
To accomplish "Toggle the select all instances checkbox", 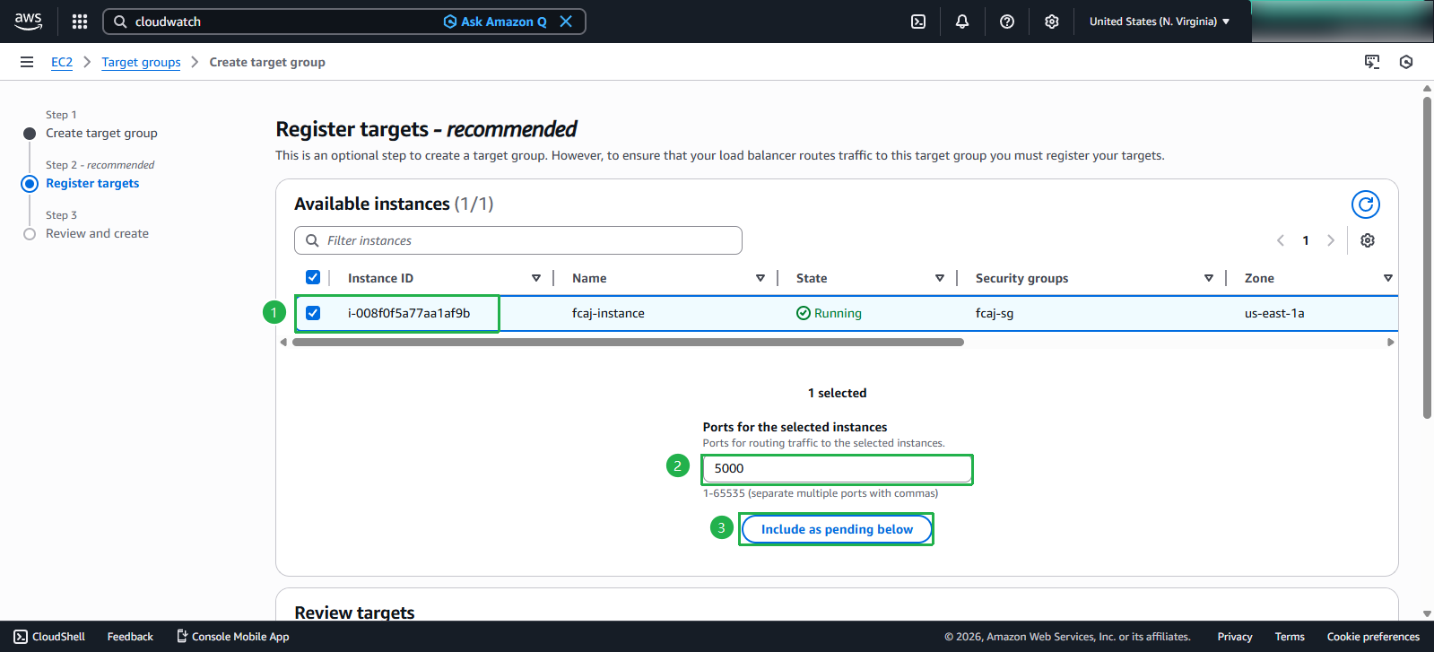I will 313,277.
